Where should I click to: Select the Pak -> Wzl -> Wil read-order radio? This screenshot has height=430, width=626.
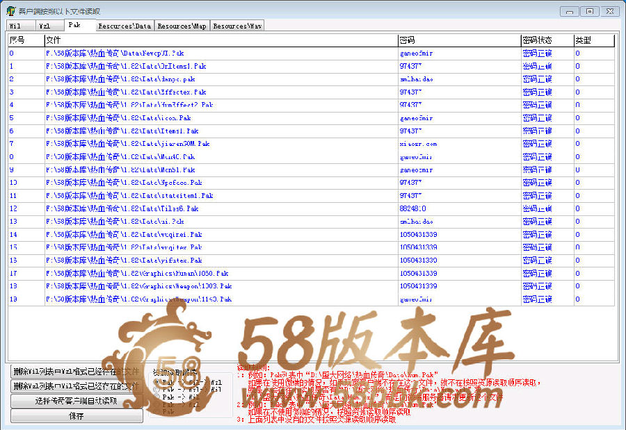[157, 389]
